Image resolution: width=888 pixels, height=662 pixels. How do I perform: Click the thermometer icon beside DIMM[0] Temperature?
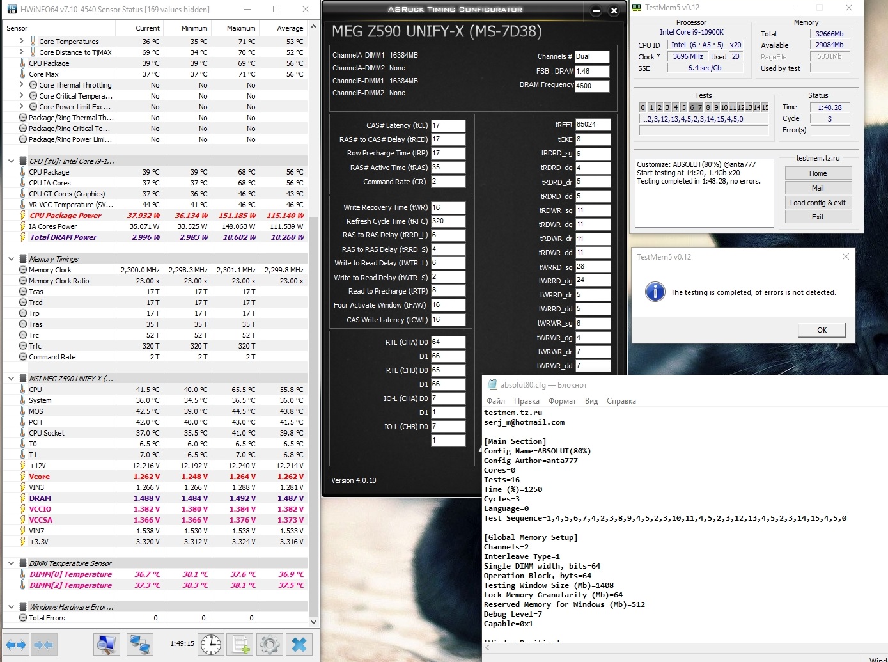(x=23, y=574)
